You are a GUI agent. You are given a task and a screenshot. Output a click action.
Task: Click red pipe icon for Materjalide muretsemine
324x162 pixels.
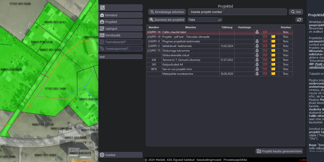(265, 74)
